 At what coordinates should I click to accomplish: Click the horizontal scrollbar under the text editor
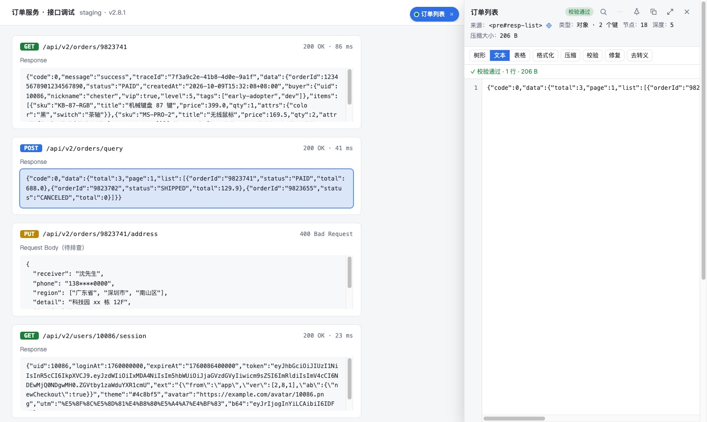coord(514,419)
